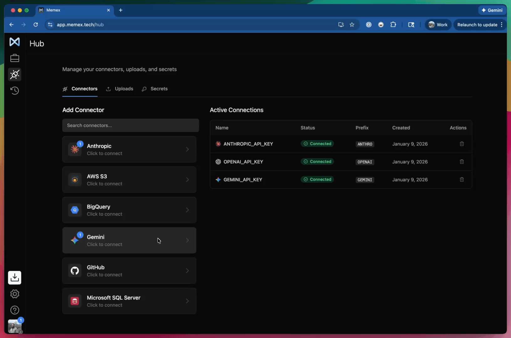This screenshot has width=511, height=338.
Task: Click the Memex logo in the sidebar
Action: point(14,42)
